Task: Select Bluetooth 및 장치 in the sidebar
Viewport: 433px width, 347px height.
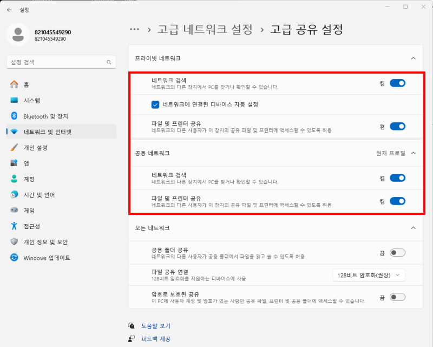Action: tap(61, 116)
